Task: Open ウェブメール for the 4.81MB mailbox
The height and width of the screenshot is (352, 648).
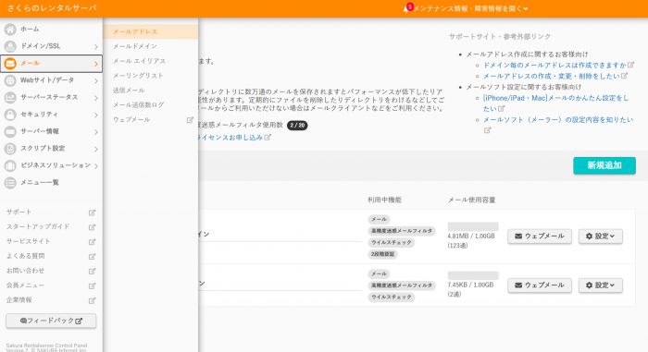Action: pos(540,237)
